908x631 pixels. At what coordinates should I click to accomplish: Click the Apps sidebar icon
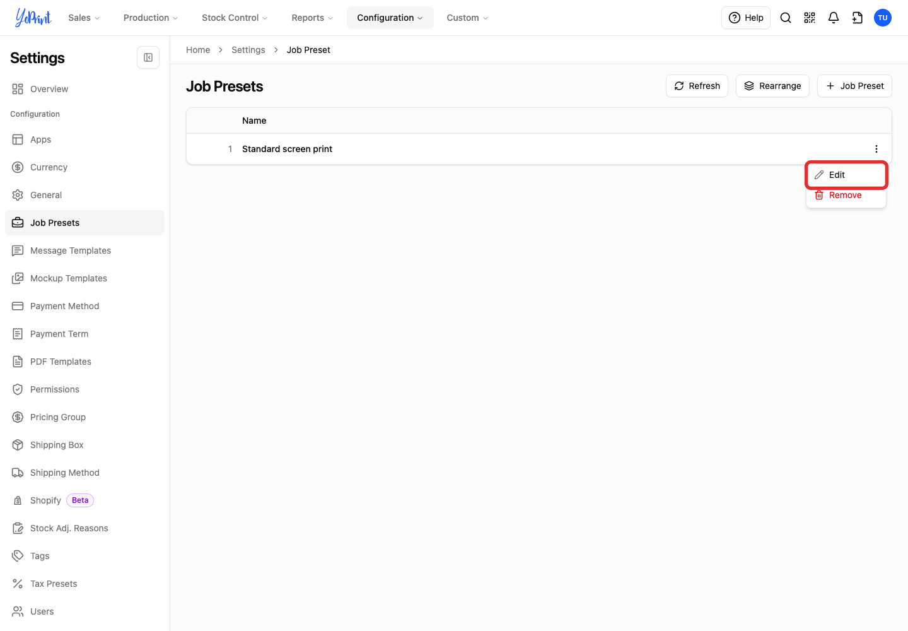[18, 139]
